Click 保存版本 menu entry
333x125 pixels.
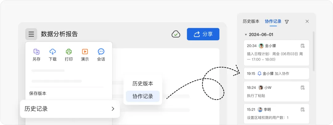click(38, 93)
